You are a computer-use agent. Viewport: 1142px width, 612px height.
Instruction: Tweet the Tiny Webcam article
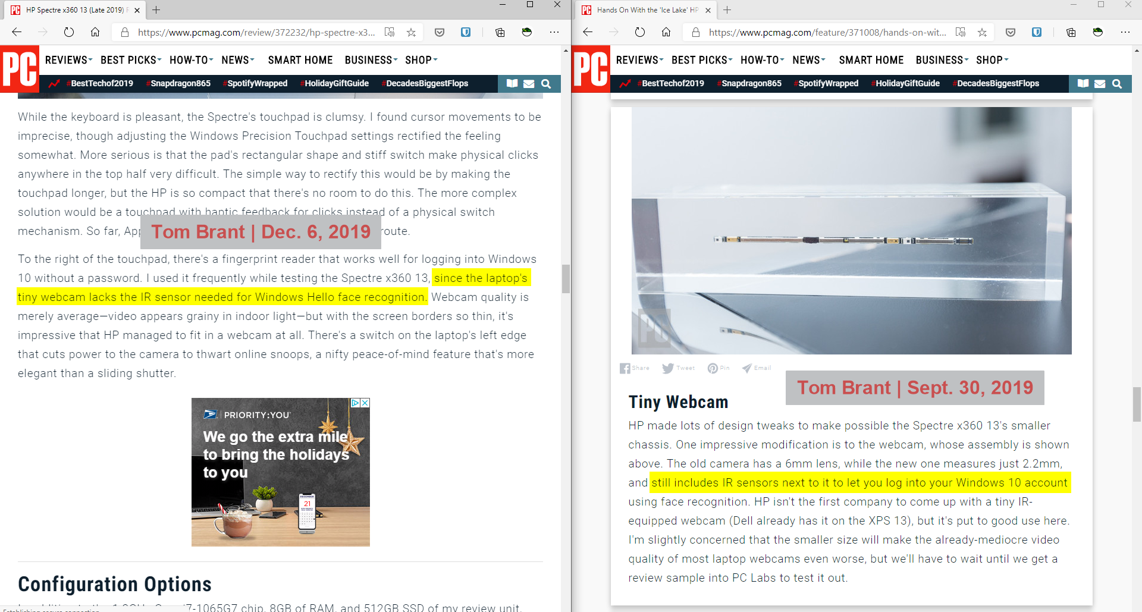pos(679,368)
